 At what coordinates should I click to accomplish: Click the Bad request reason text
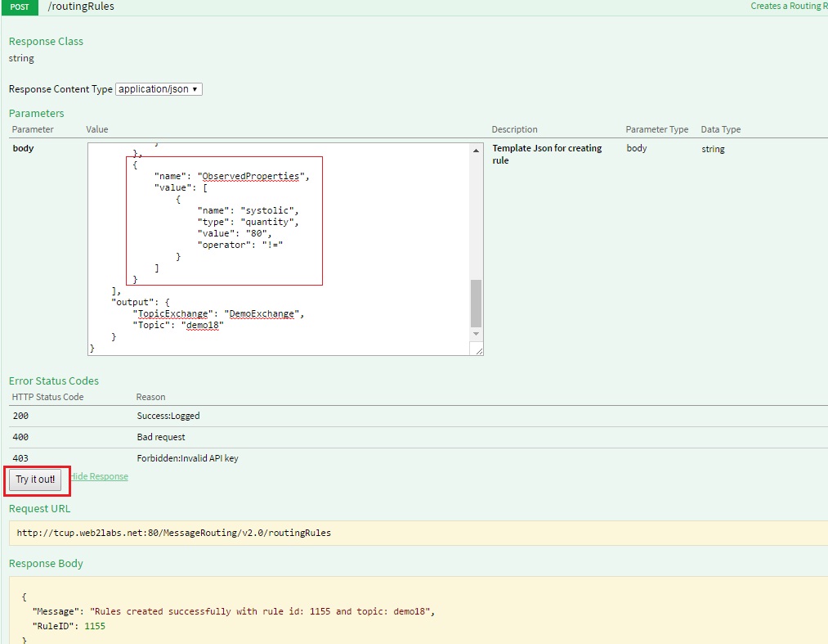[161, 437]
